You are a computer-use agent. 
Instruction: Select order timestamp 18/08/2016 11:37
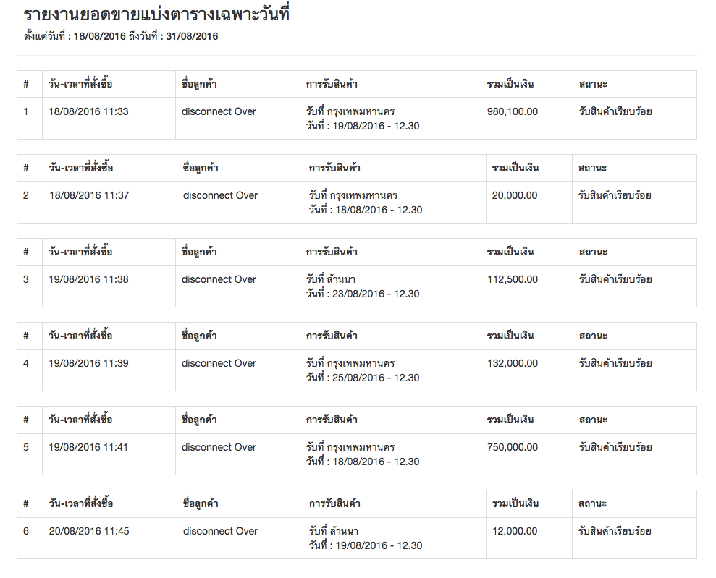[88, 195]
